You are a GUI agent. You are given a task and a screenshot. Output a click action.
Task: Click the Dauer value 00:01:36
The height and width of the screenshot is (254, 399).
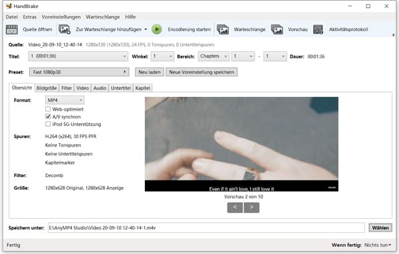(x=316, y=56)
